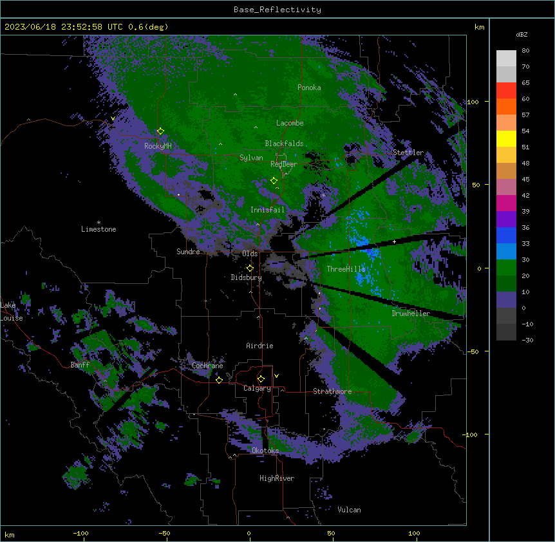Pick the topmost near-white swatch in the legend
Viewport: 555px width, 542px height.
[x=506, y=58]
